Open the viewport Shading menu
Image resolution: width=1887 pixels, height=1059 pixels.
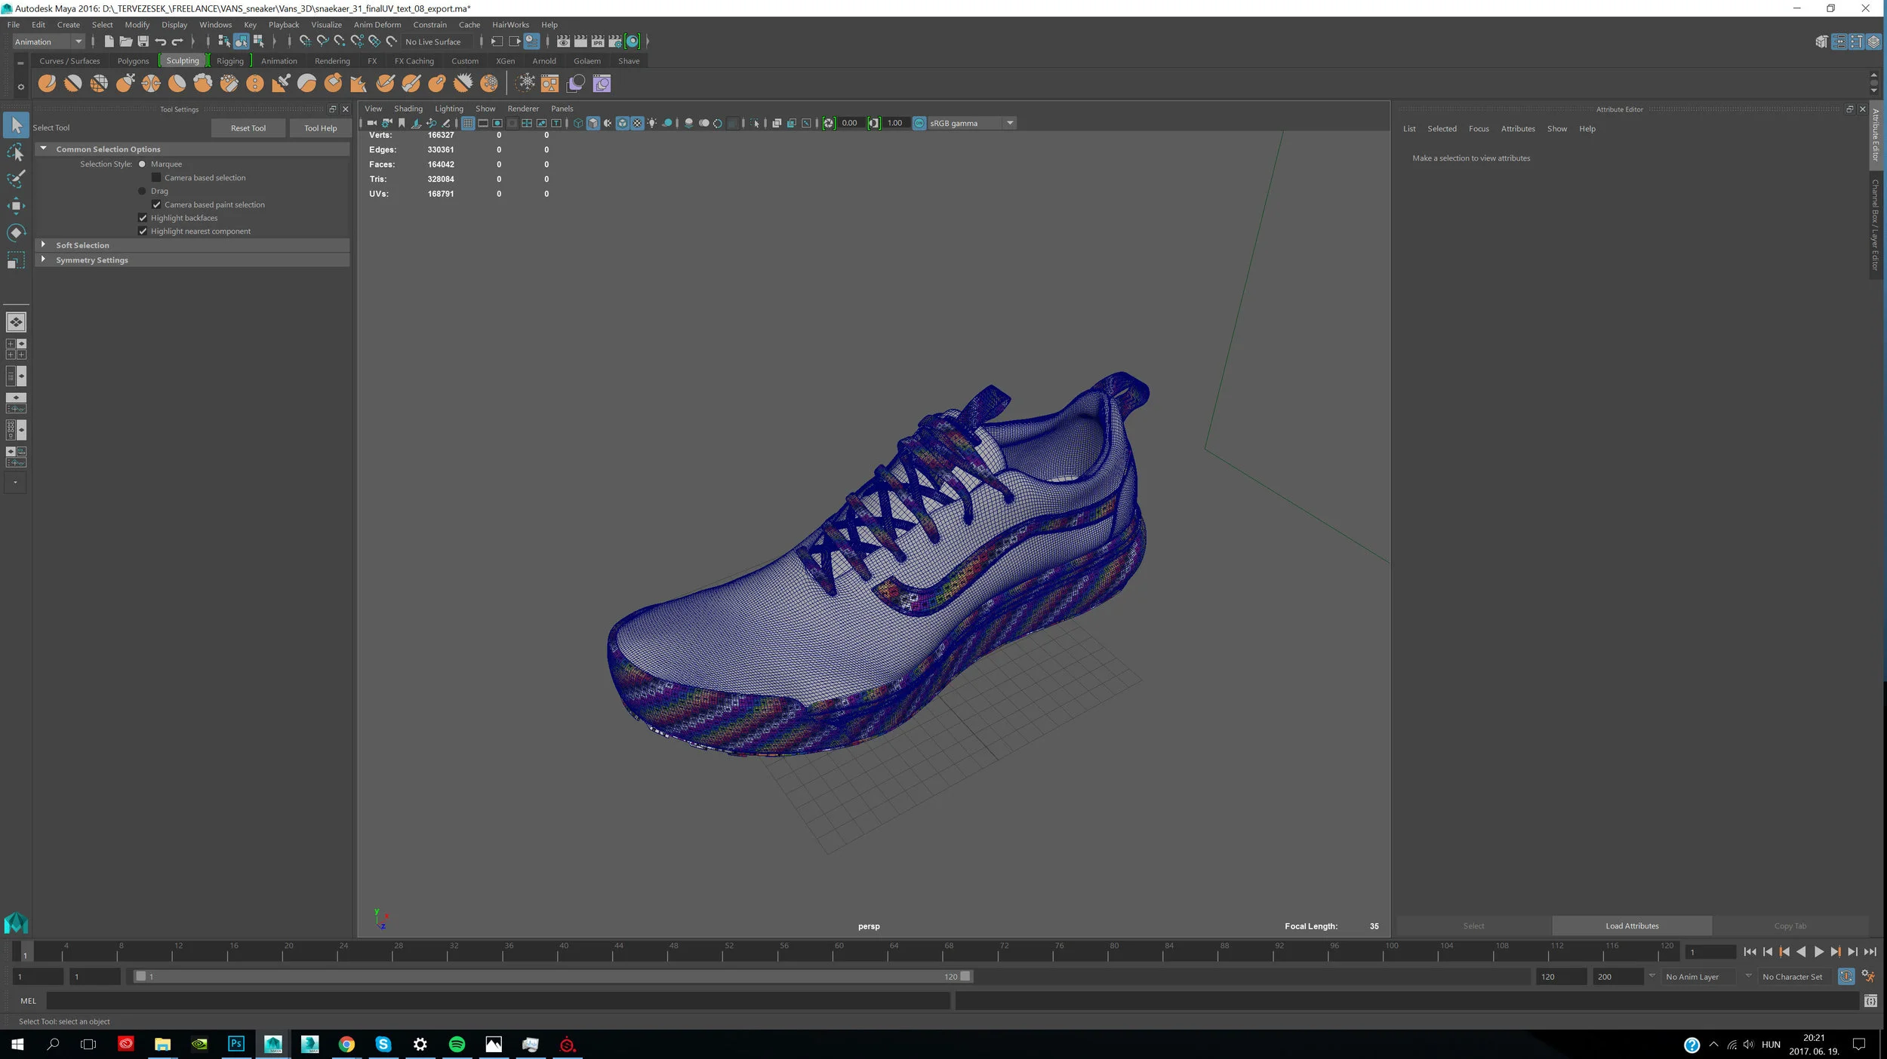tap(408, 109)
